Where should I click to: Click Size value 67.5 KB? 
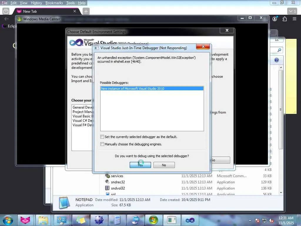[125, 205]
